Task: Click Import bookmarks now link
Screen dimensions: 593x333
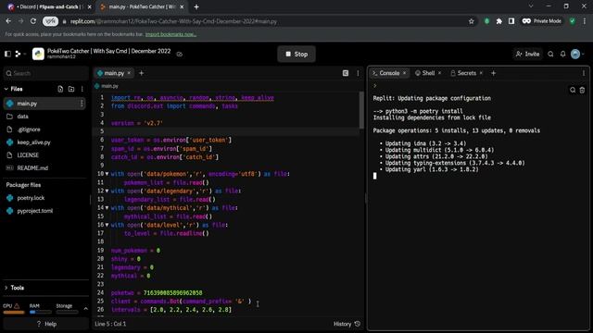Action: [170, 34]
